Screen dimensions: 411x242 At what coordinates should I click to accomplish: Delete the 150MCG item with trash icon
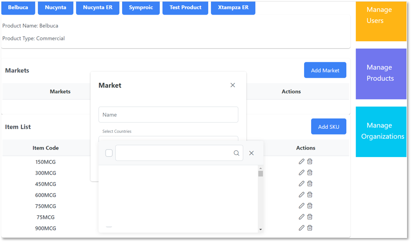310,161
